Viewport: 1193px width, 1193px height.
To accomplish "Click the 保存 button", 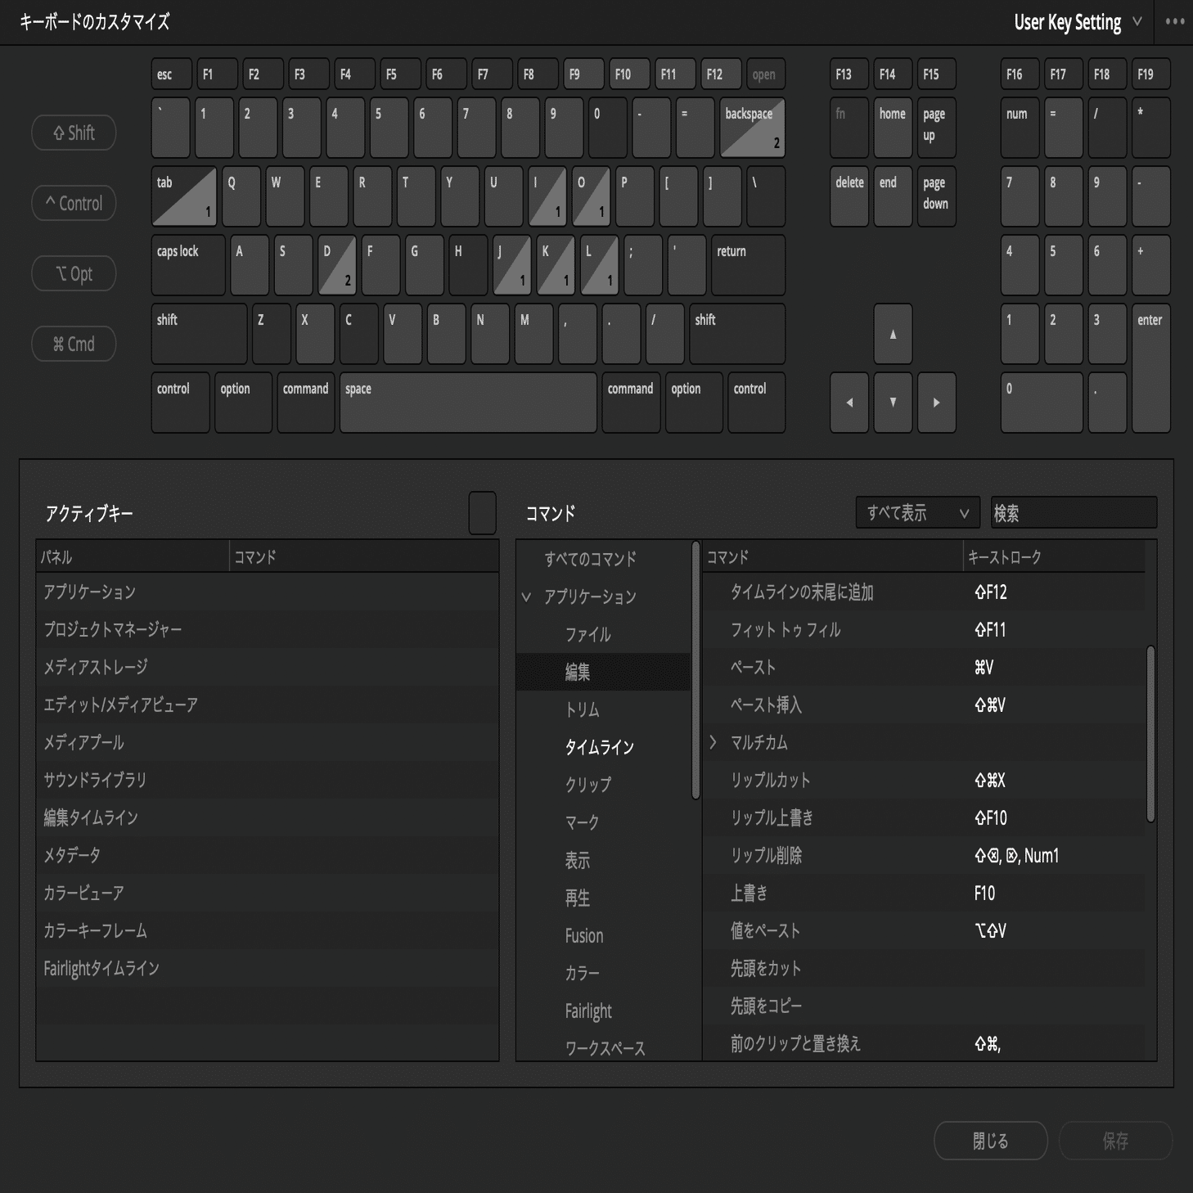I will 1115,1140.
